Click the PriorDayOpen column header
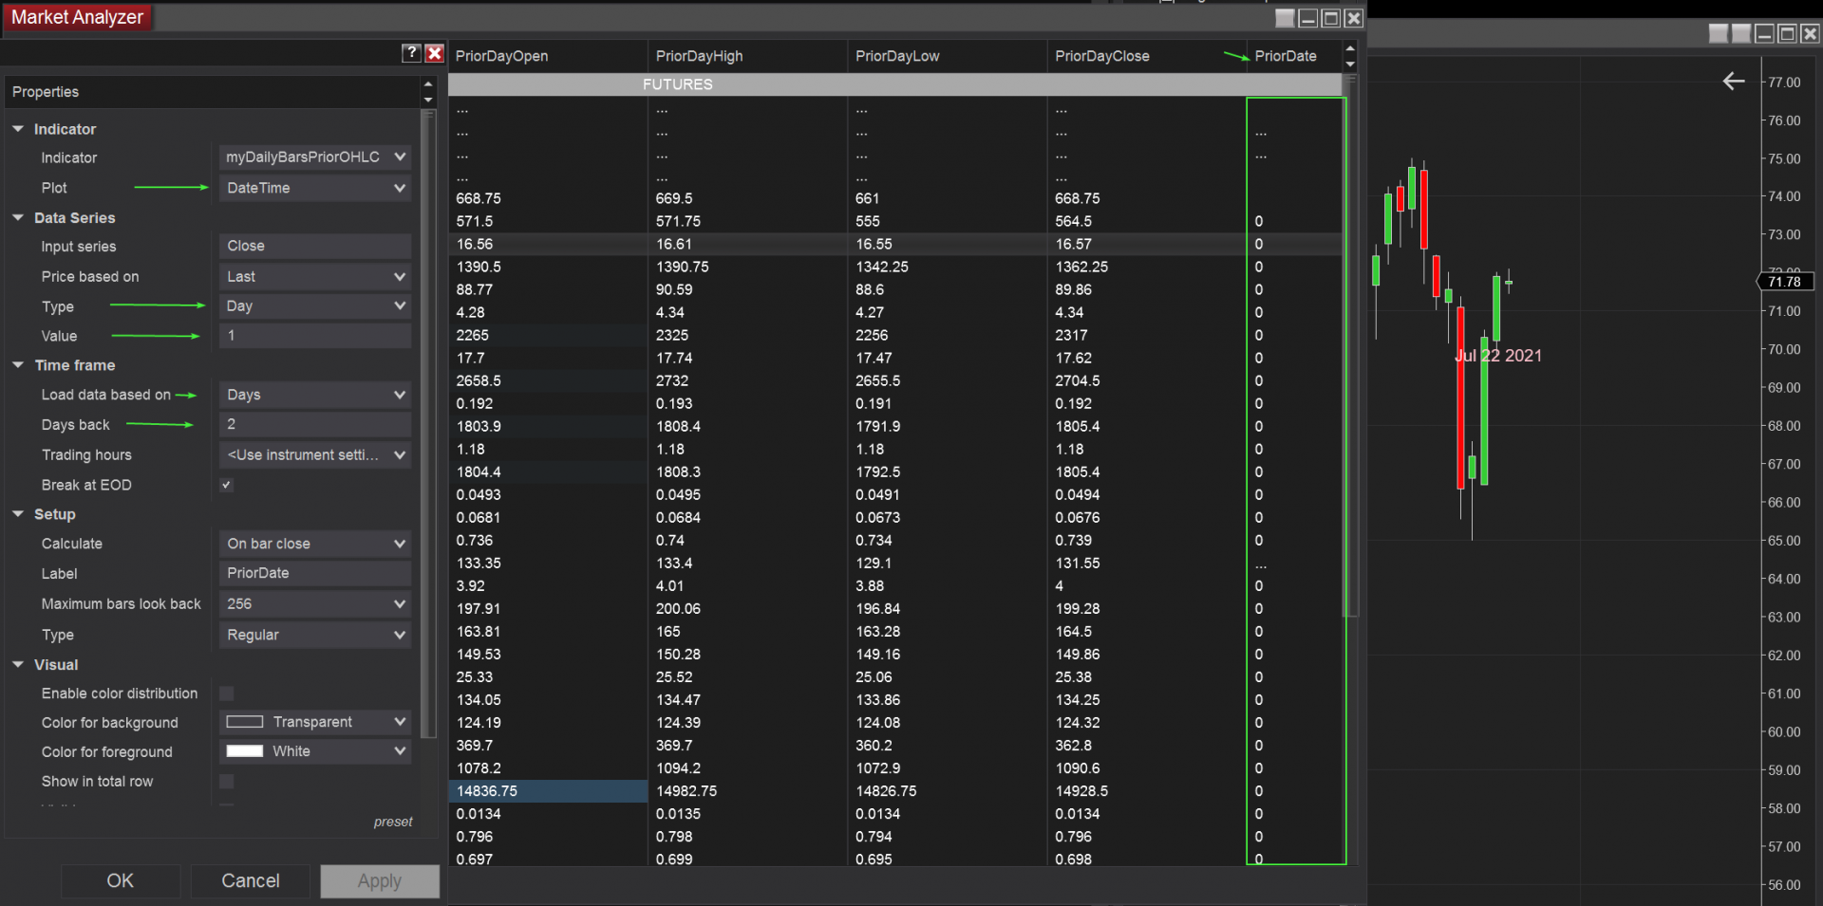Screen dimensions: 1823x906 point(548,56)
